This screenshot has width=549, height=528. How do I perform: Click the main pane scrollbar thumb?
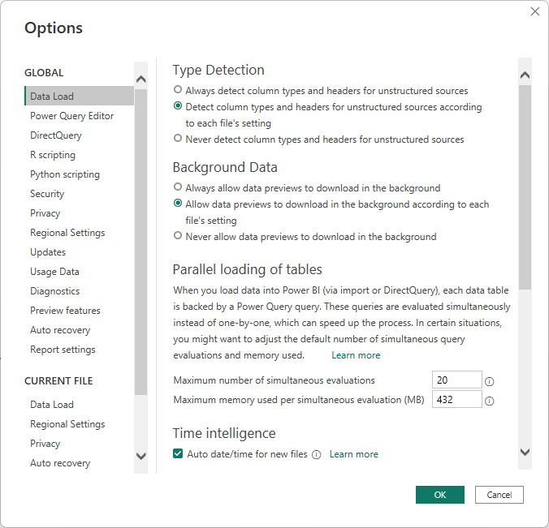[525, 187]
